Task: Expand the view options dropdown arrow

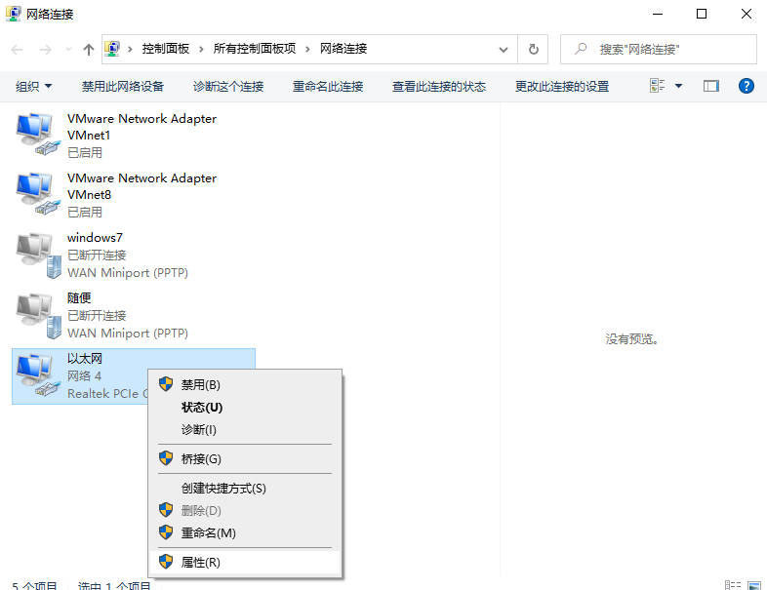Action: 679,86
